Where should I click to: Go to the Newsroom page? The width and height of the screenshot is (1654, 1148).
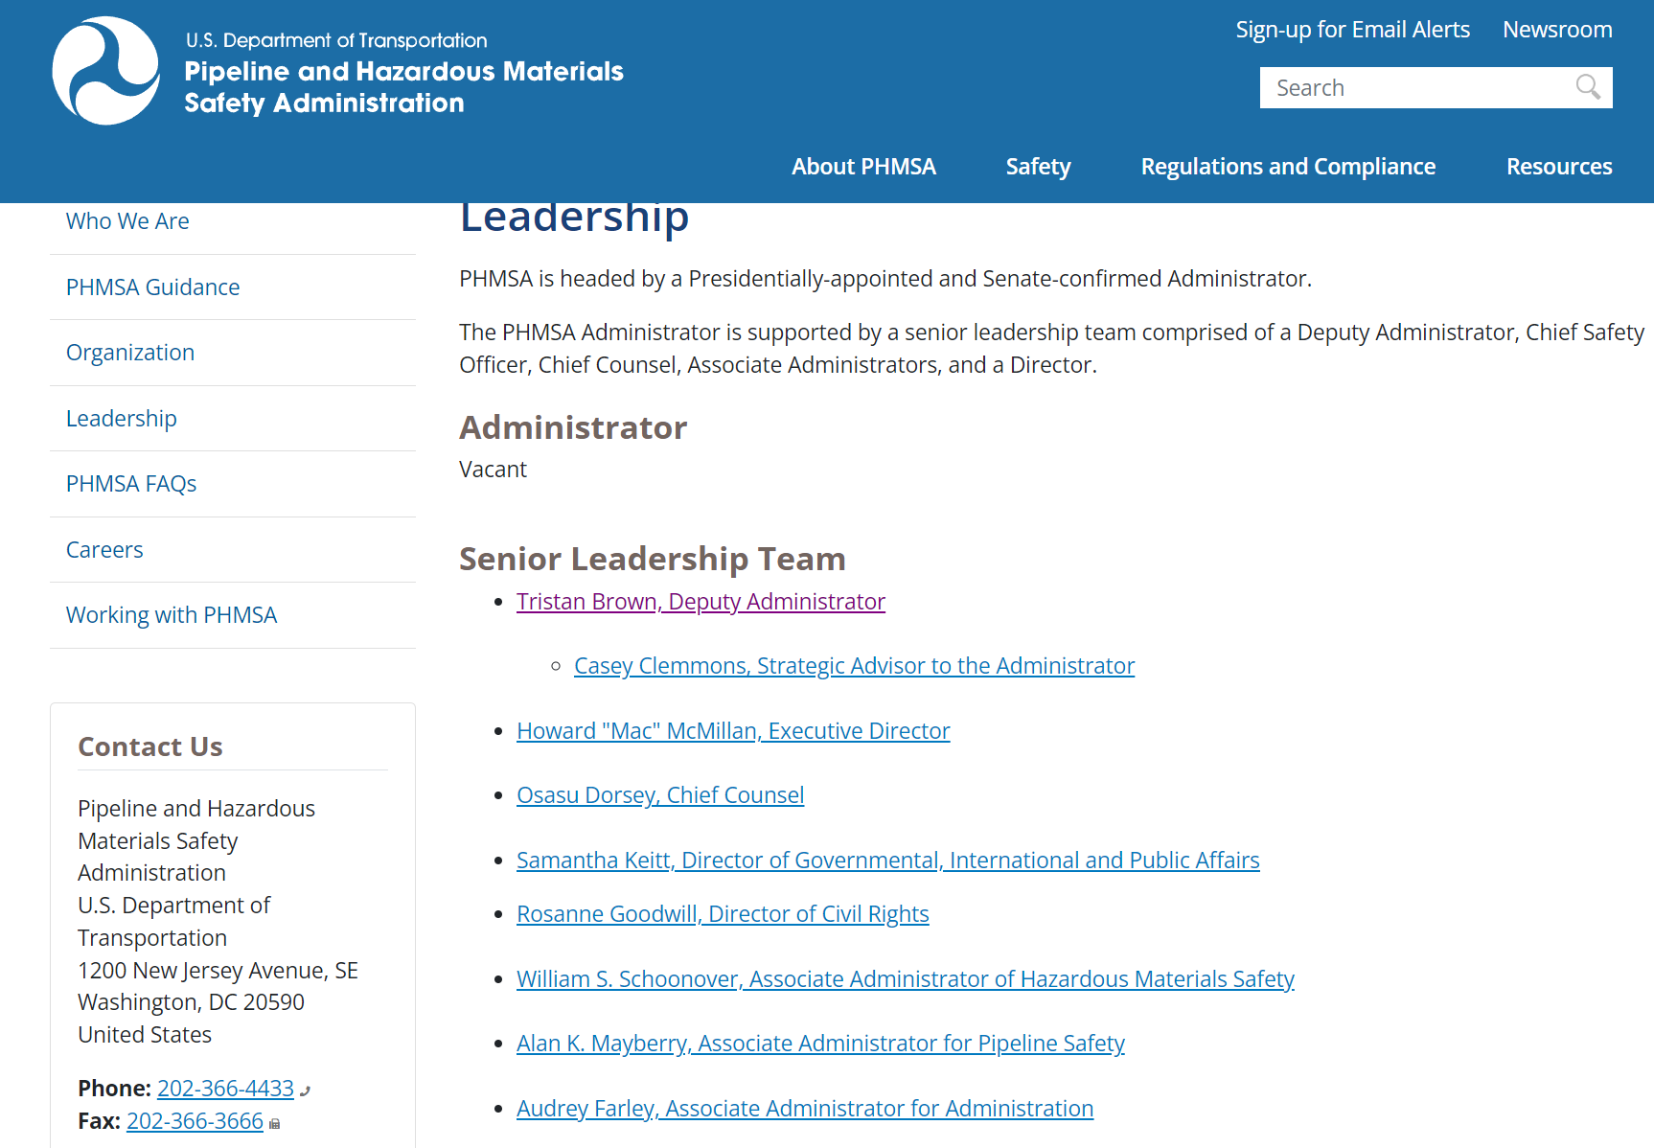1557,30
